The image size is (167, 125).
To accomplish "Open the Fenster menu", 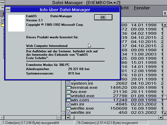I will coord(142,8).
